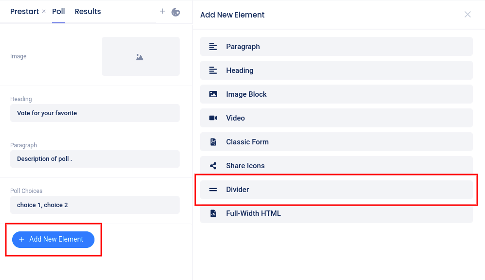Switch to the Results tab
This screenshot has width=485, height=280.
(88, 12)
